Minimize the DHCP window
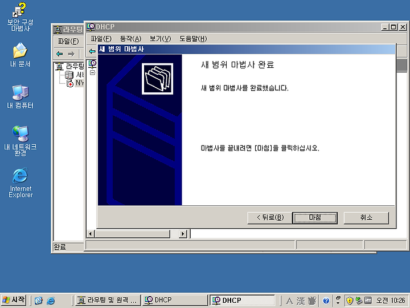The image size is (410, 308). pyautogui.click(x=384, y=27)
